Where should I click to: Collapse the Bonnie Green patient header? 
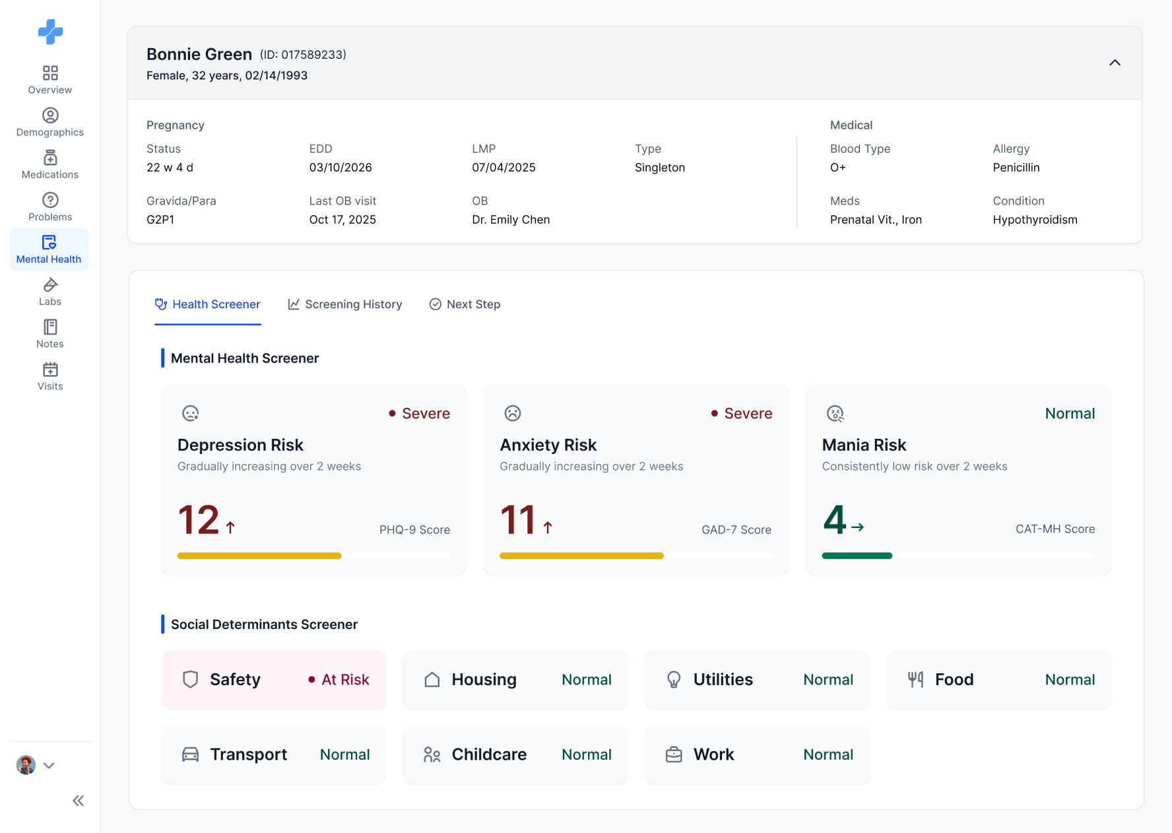pyautogui.click(x=1115, y=63)
